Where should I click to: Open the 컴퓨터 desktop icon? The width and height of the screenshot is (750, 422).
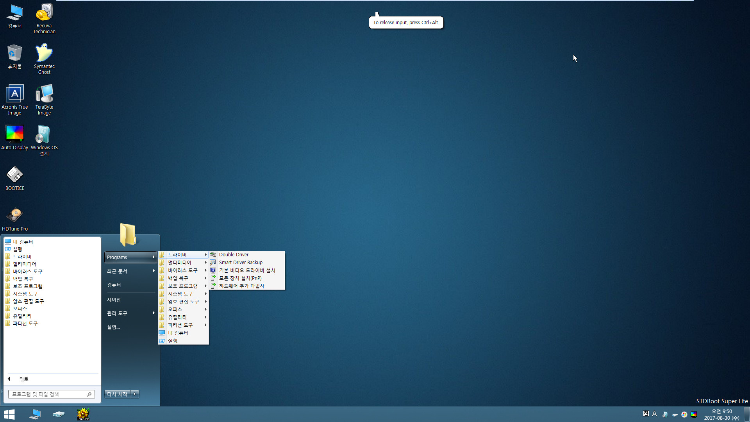[x=15, y=16]
